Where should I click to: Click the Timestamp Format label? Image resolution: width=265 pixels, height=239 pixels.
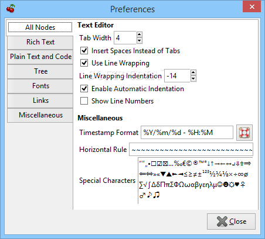(x=108, y=133)
